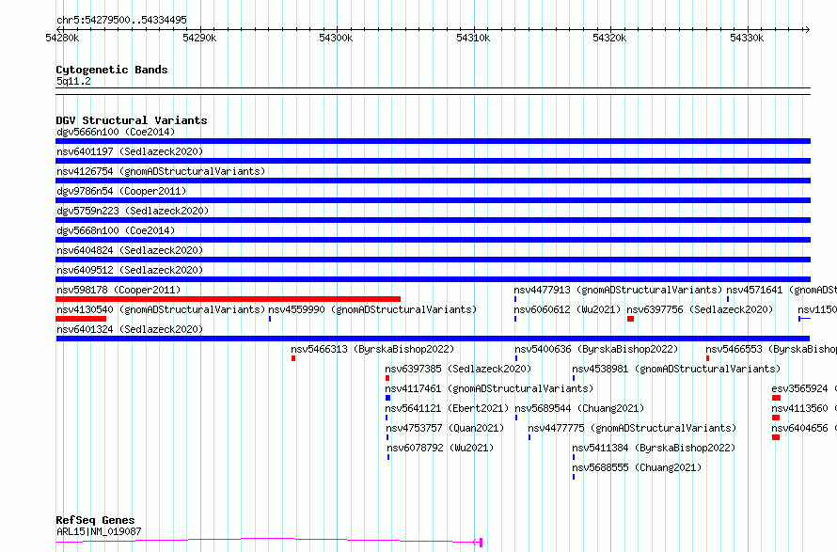Image resolution: width=837 pixels, height=552 pixels.
Task: Click the Cytogenetic Bands track title
Action: (x=112, y=70)
